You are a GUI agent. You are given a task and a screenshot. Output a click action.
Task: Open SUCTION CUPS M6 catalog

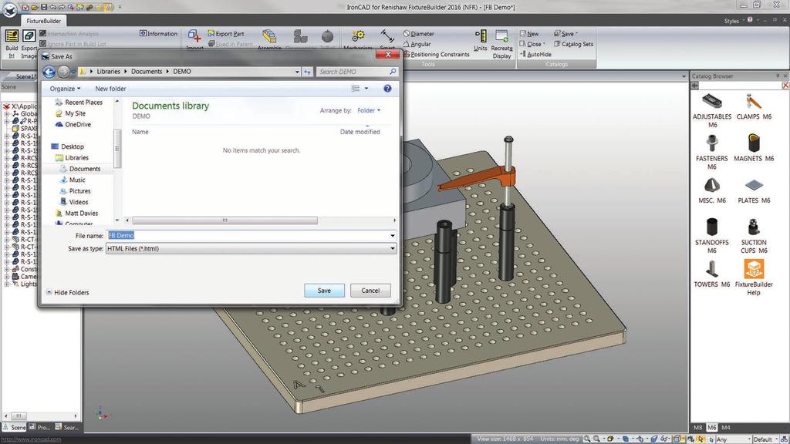(x=753, y=236)
